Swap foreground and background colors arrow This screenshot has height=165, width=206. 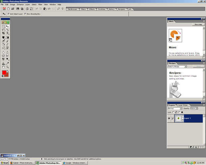click(8, 71)
